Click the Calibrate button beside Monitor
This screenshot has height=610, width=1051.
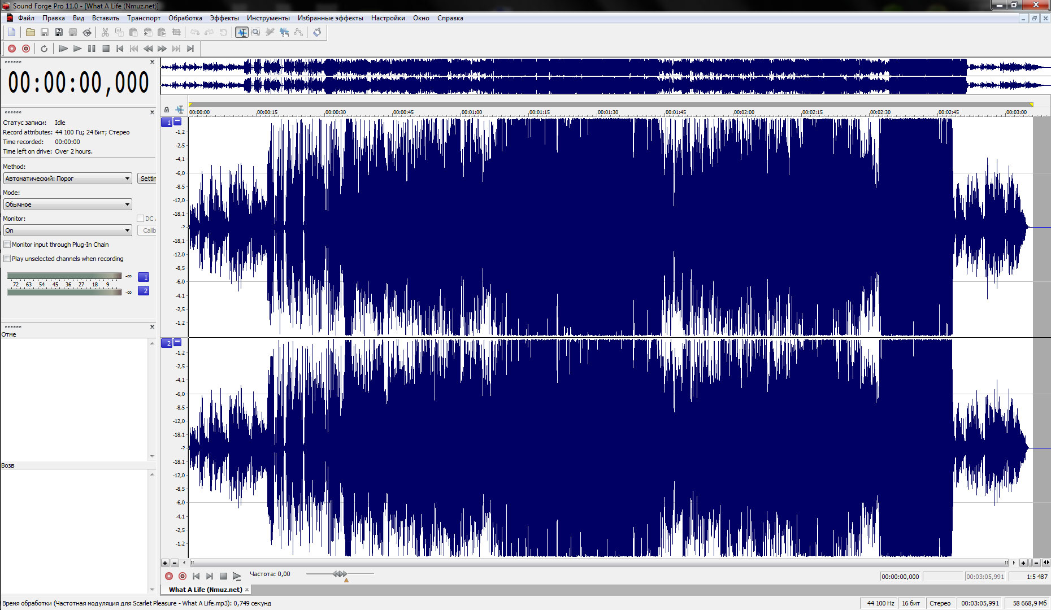(x=147, y=230)
